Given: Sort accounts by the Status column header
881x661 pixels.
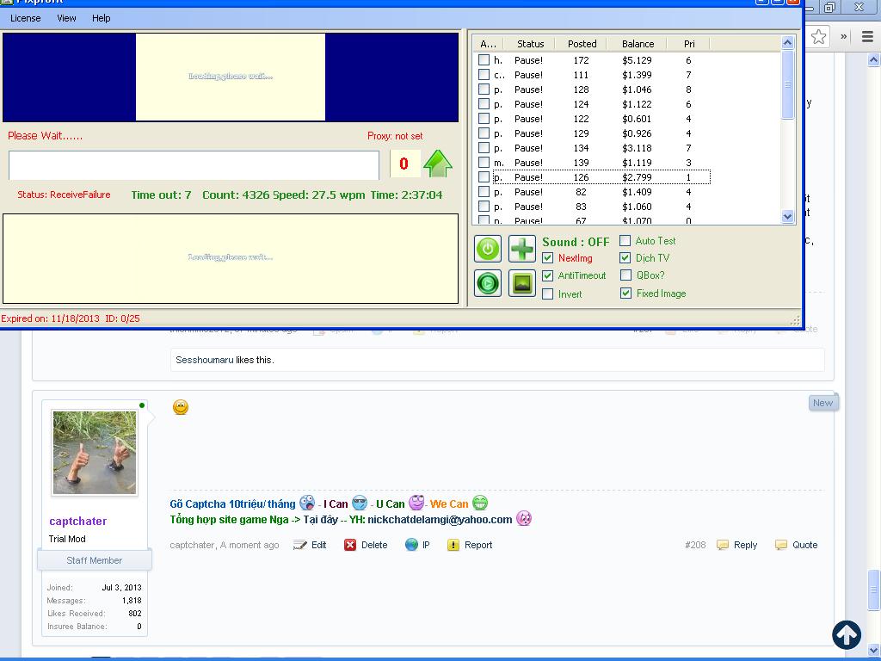Looking at the screenshot, I should pyautogui.click(x=530, y=44).
